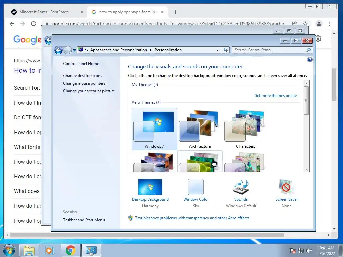The height and width of the screenshot is (257, 343).
Task: Open Control Panel Home link
Action: (81, 64)
